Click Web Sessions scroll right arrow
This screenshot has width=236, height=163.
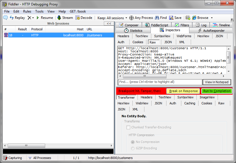point(112,146)
